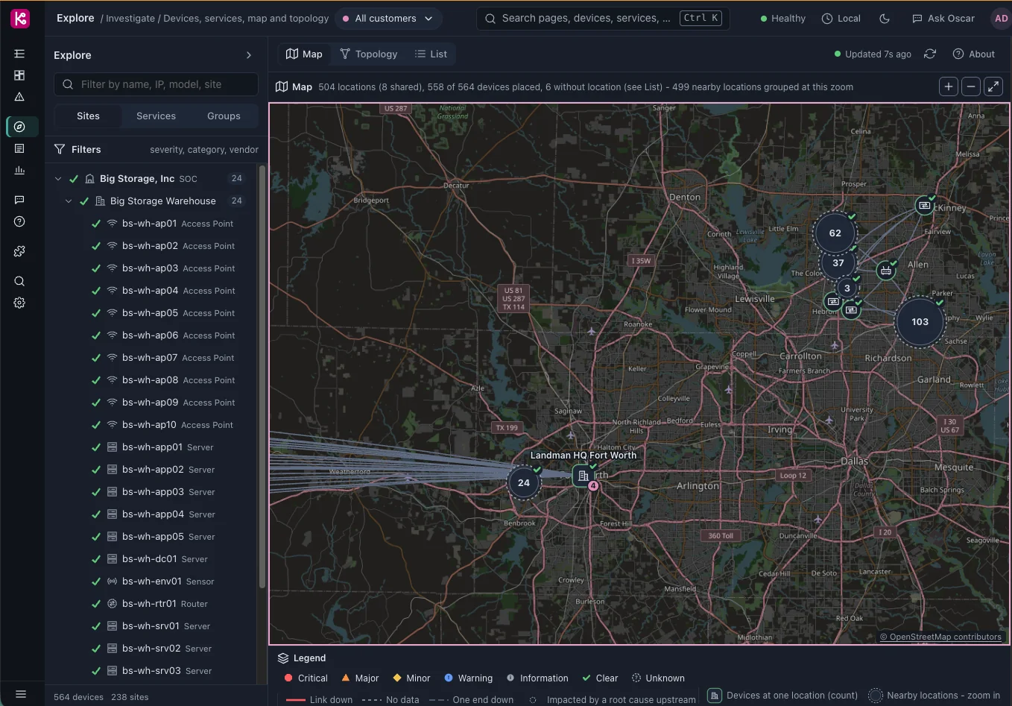The height and width of the screenshot is (706, 1012).
Task: Focus the global search field
Action: tap(602, 19)
